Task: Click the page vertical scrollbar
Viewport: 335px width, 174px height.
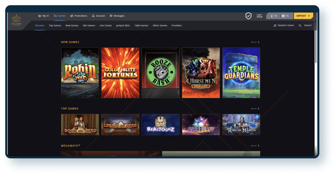Action: pyautogui.click(x=316, y=47)
